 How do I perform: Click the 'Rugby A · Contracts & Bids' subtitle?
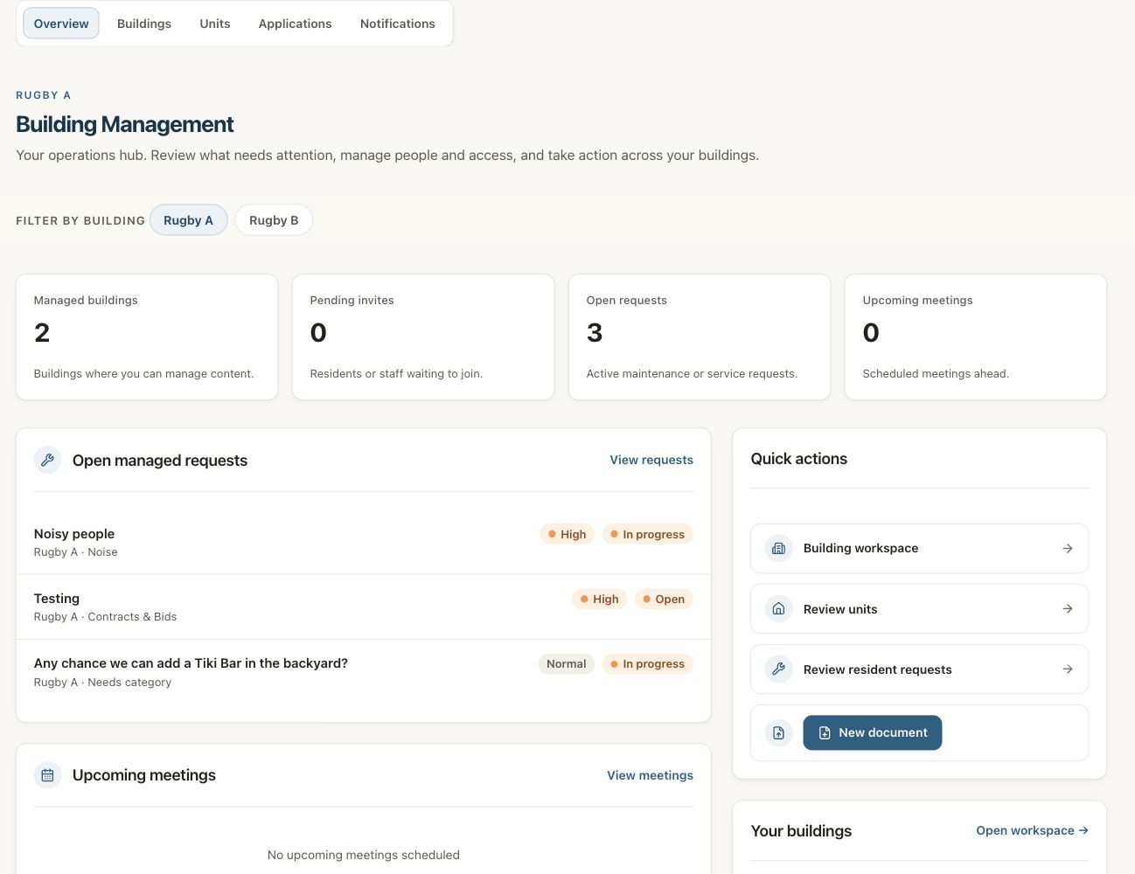(106, 617)
